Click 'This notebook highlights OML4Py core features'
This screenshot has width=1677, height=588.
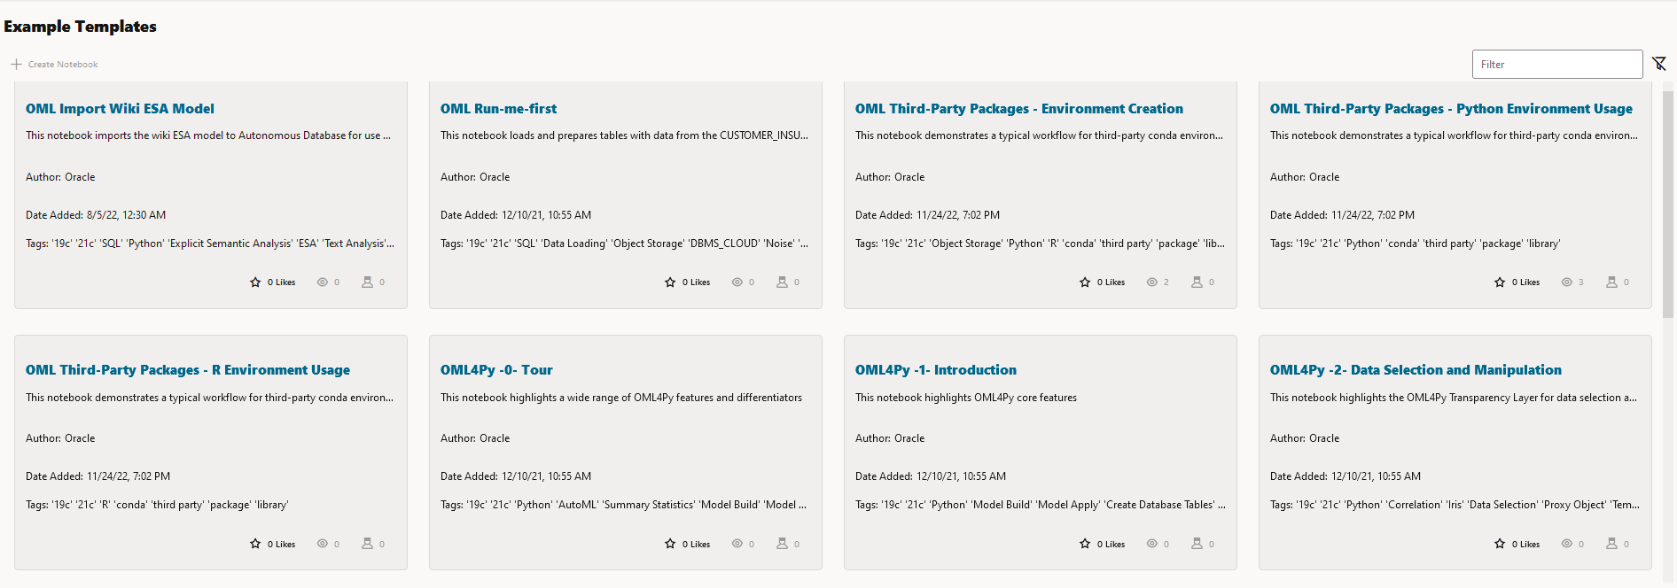coord(966,398)
